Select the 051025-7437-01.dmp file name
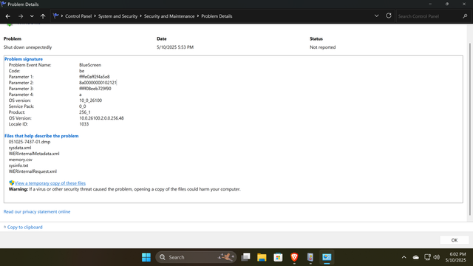The image size is (473, 266). click(30, 142)
